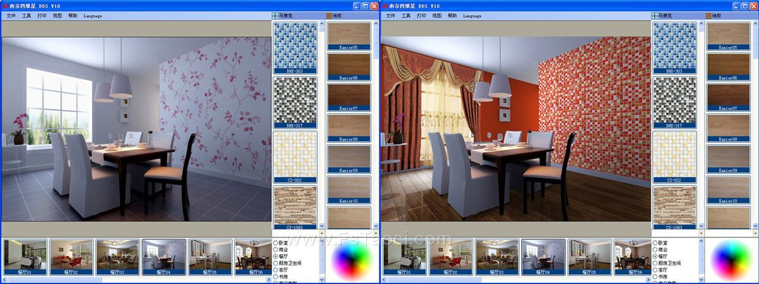Apply Kanier09 floor in right window

tap(728, 159)
